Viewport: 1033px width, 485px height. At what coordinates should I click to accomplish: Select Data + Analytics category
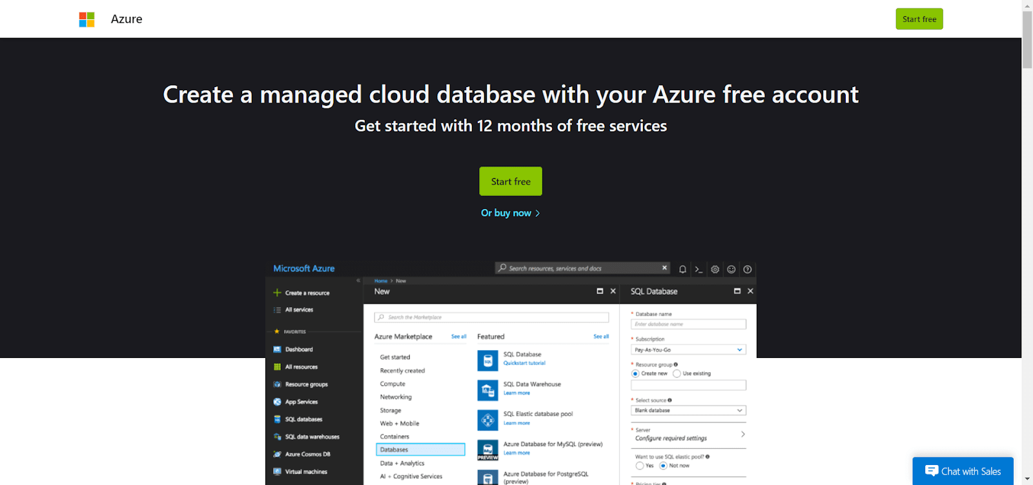(402, 463)
